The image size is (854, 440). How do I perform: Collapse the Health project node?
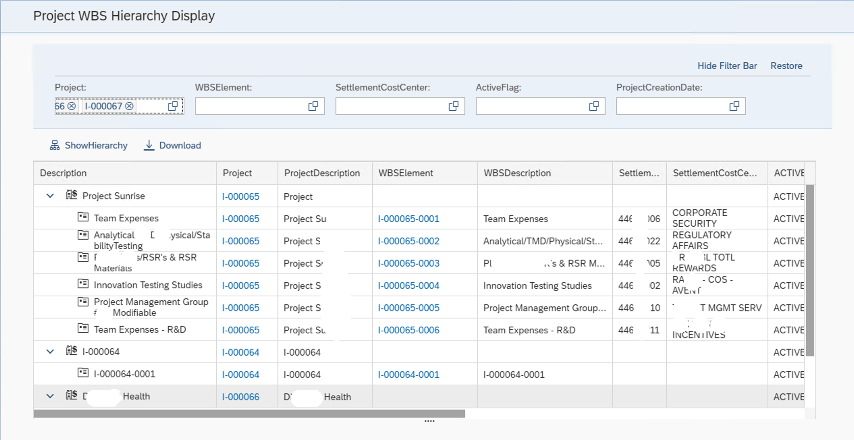pyautogui.click(x=50, y=396)
